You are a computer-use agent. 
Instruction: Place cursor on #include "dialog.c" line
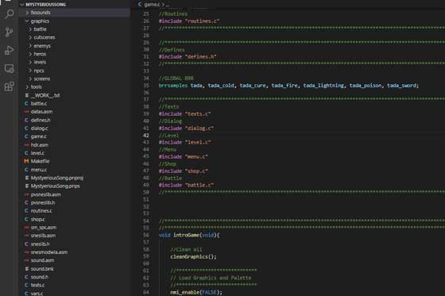pos(186,129)
